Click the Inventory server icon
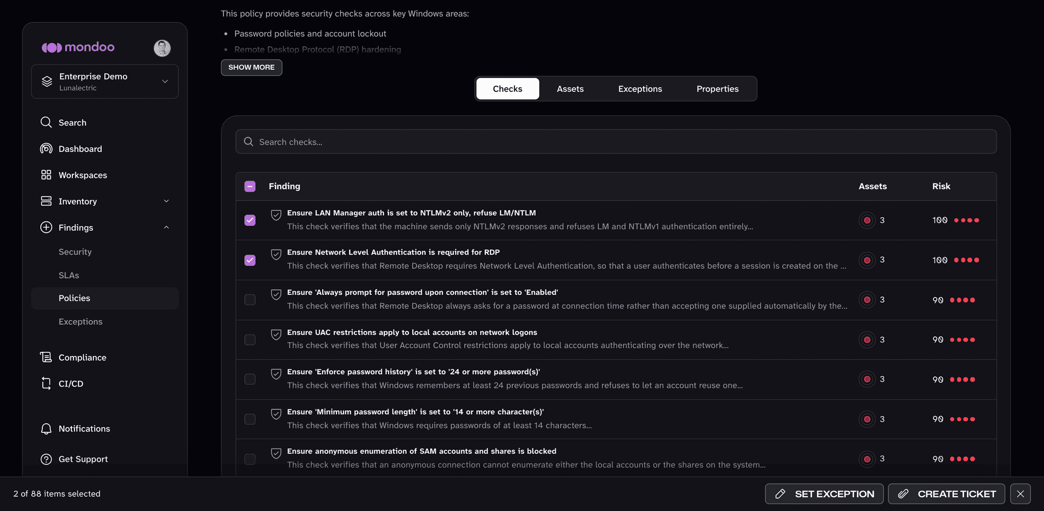 tap(46, 201)
